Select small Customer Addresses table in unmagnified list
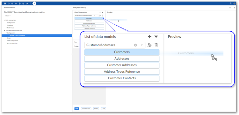This screenshot has height=115, width=239. tap(89, 23)
